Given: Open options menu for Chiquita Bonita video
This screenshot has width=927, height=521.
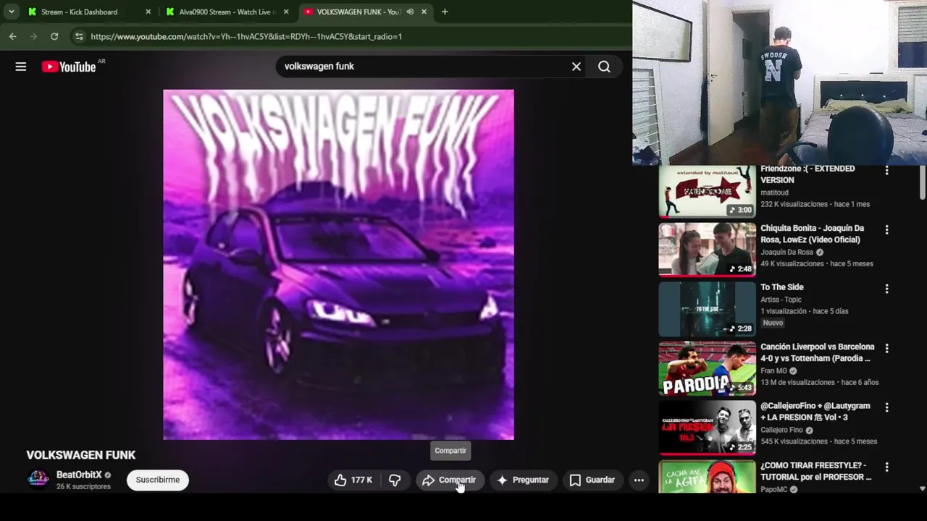Looking at the screenshot, I should [x=886, y=229].
